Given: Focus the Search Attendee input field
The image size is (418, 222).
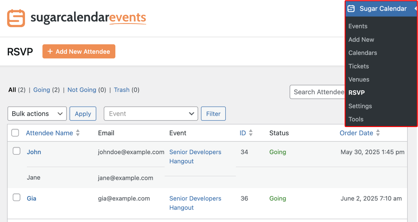Looking at the screenshot, I should [318, 92].
